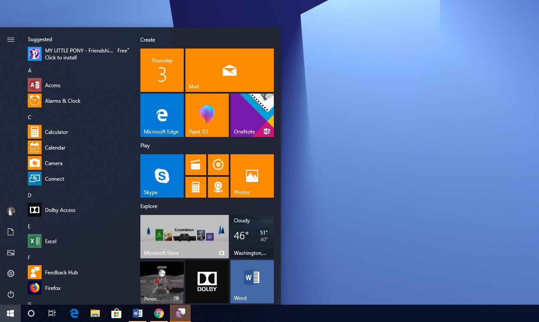Open the Cloudy Washington weather tile
539x322 pixels.
pos(252,237)
